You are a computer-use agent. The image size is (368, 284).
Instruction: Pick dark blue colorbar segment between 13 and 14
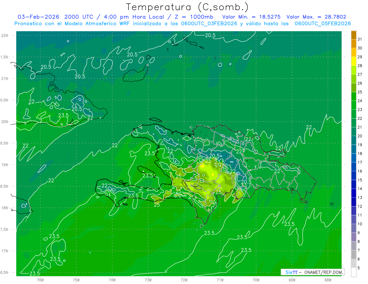point(354,193)
